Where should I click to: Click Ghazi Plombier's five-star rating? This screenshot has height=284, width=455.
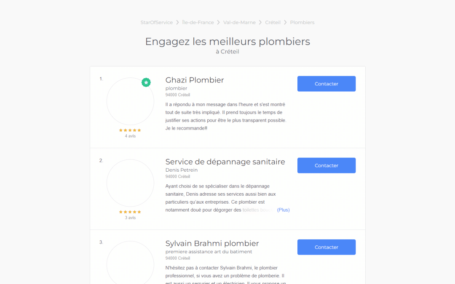pos(130,130)
